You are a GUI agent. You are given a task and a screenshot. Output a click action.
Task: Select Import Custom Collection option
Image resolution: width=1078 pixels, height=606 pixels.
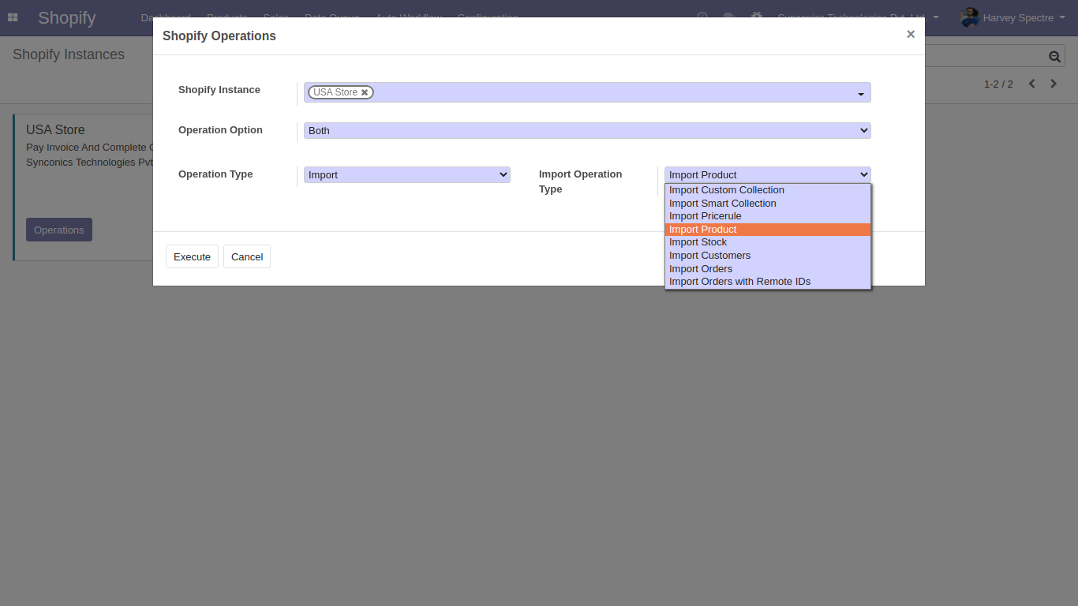726,190
